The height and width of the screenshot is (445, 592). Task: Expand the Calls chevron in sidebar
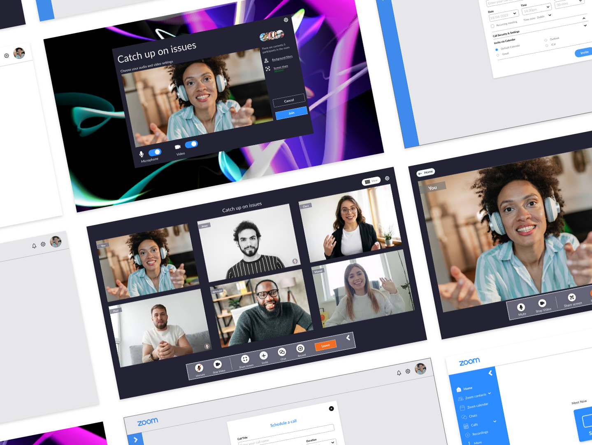pos(494,421)
